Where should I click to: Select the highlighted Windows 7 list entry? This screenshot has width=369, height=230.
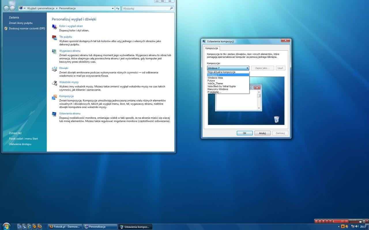228,75
